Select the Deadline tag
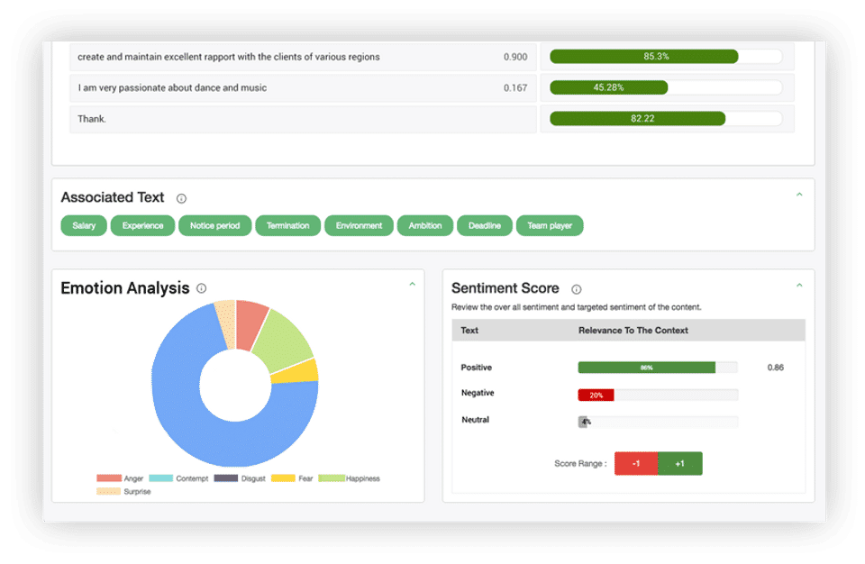The image size is (865, 564). (x=485, y=226)
